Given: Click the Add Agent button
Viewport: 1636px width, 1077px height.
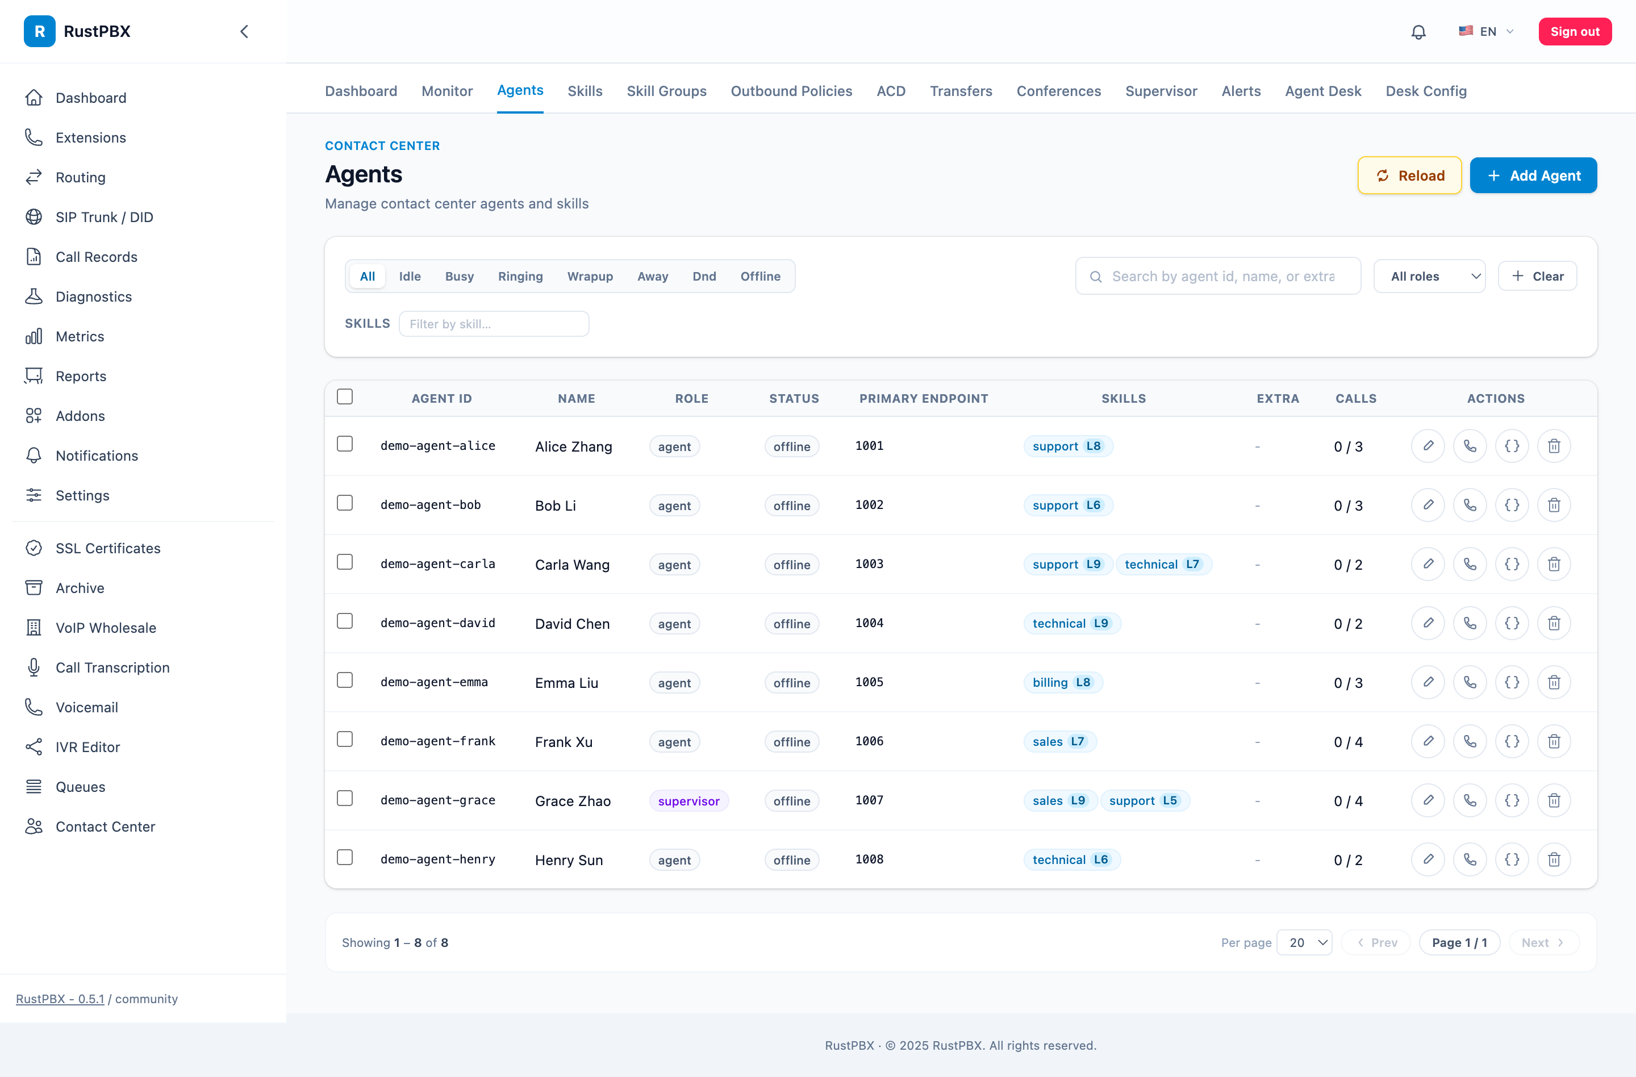Looking at the screenshot, I should point(1533,176).
